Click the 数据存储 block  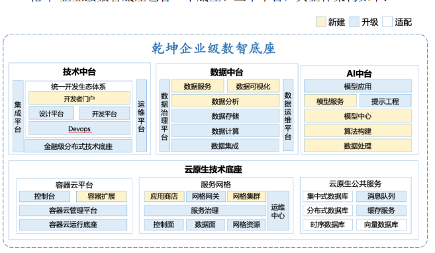click(x=225, y=116)
